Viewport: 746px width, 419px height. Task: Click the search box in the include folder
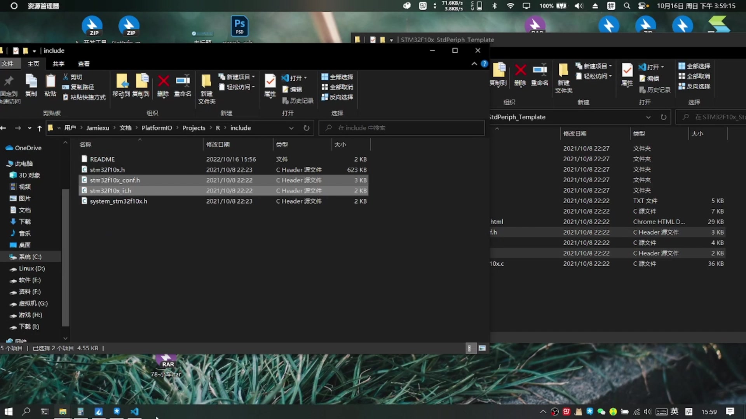pyautogui.click(x=401, y=128)
